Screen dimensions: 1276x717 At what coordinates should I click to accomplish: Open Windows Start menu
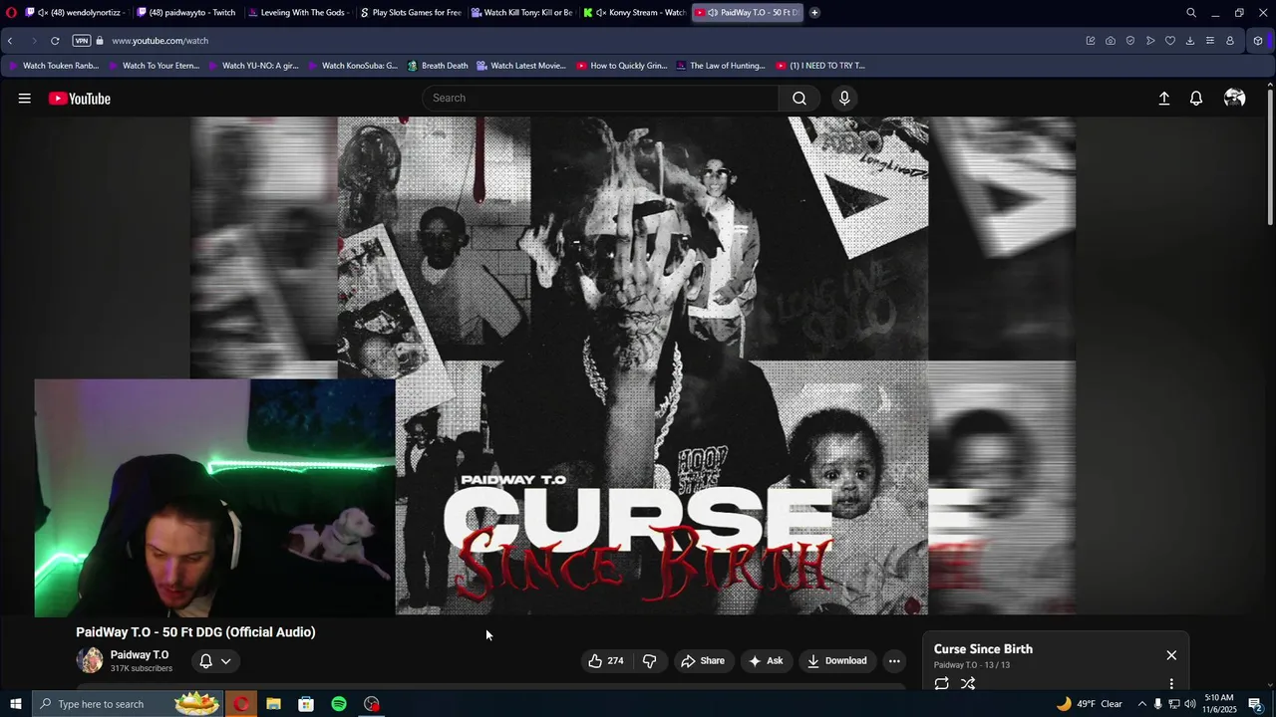15,704
